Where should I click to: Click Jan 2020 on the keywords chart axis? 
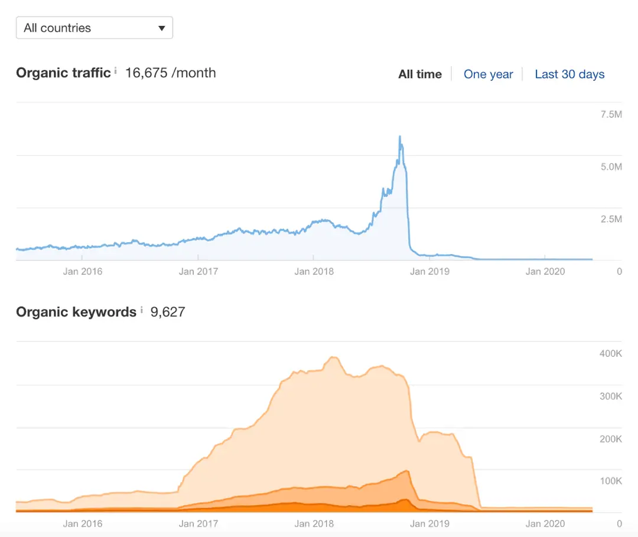pos(545,523)
